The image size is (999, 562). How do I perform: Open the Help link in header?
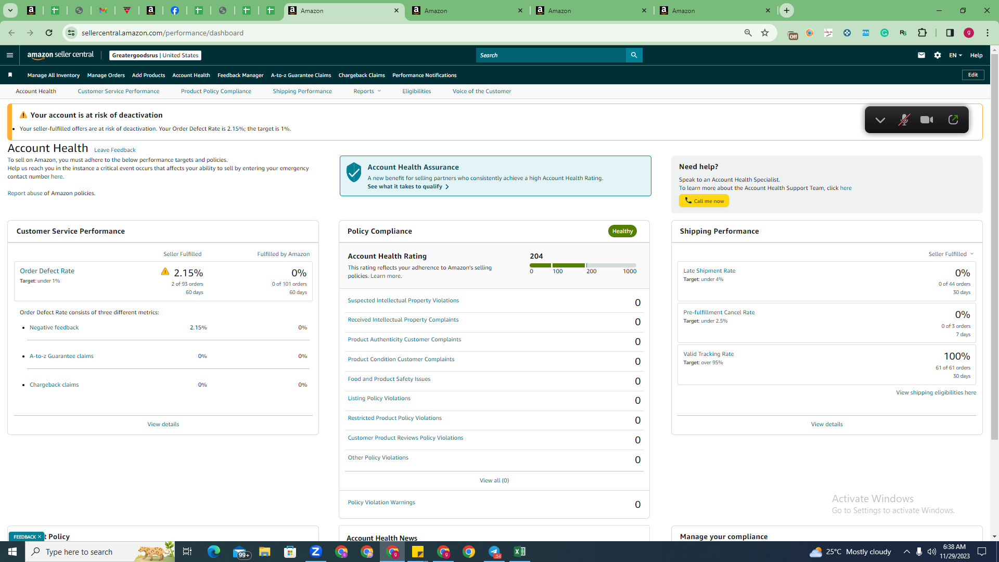(x=976, y=55)
